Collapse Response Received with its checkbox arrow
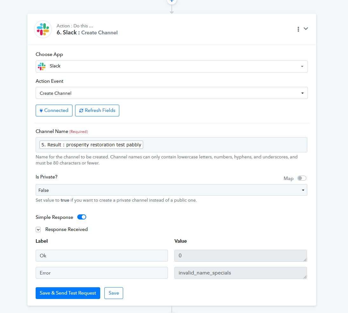Screen dimensions: 348x313 [38, 229]
